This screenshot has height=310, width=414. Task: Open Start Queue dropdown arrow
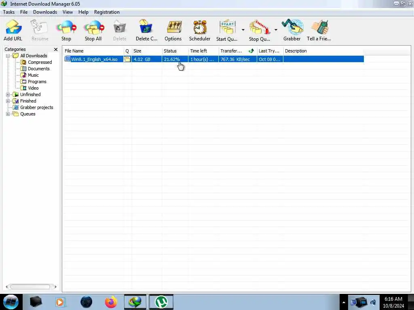(243, 30)
